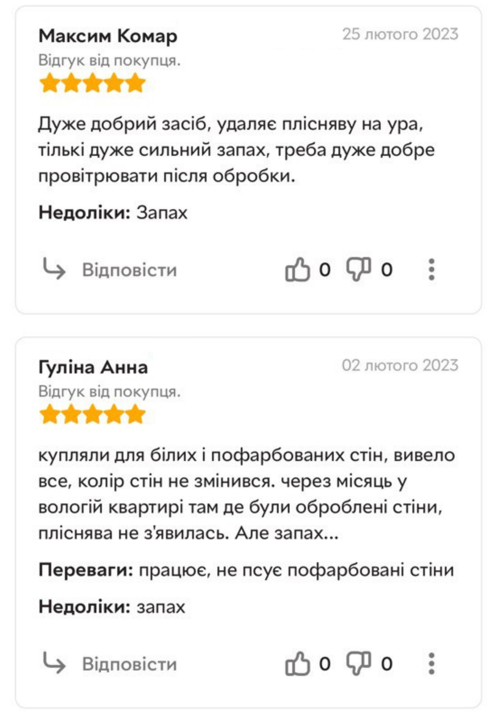This screenshot has width=497, height=712.
Task: Open reviewer name 'Максим Комар'
Action: [x=108, y=36]
